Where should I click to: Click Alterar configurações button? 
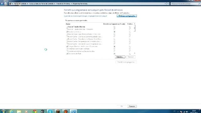(x=127, y=16)
